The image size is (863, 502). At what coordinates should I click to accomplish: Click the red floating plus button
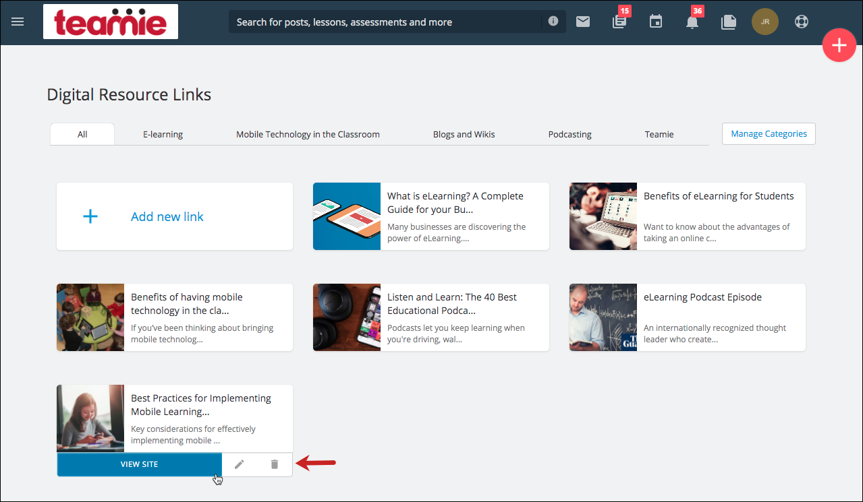(839, 45)
